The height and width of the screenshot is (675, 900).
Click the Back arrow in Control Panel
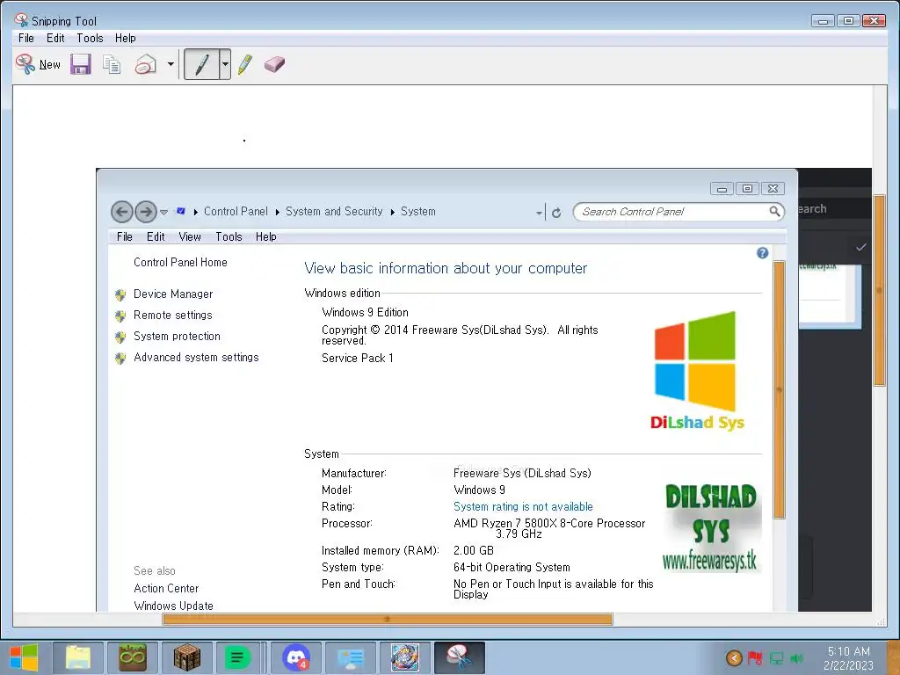tap(121, 212)
